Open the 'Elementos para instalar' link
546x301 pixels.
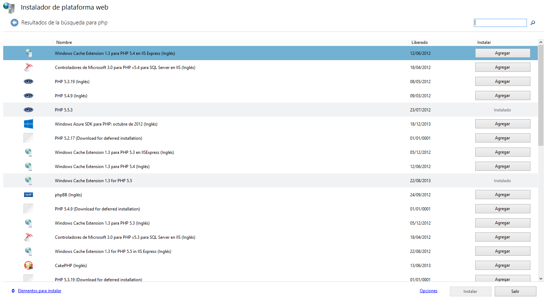[x=40, y=291]
